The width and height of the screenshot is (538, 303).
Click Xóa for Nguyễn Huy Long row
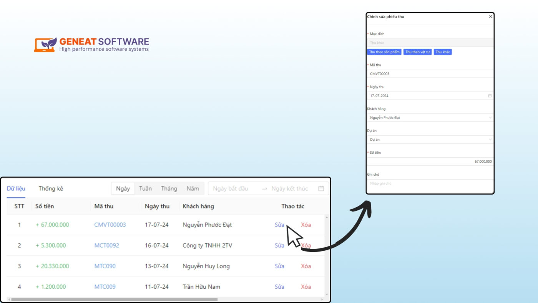pos(306,266)
